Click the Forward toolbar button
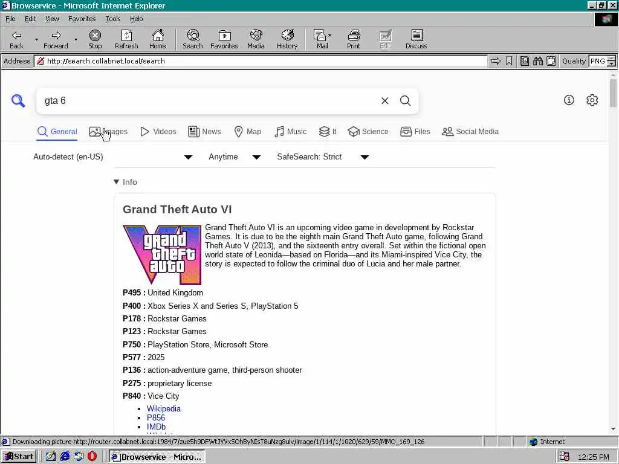619x464 pixels. click(56, 39)
